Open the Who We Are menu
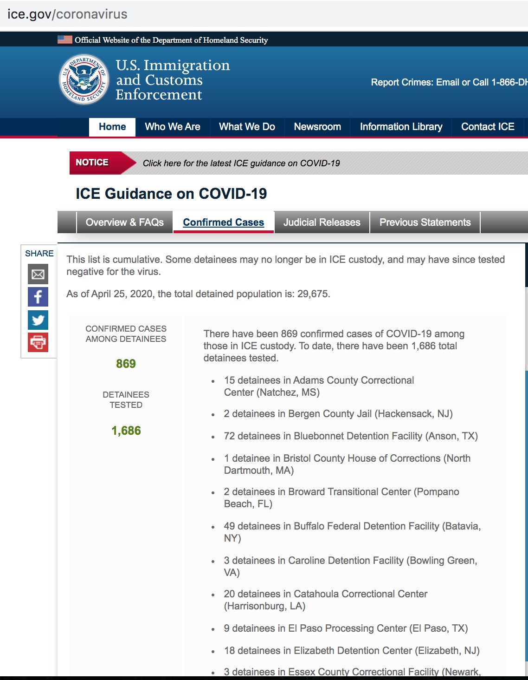This screenshot has width=528, height=680. pyautogui.click(x=173, y=127)
